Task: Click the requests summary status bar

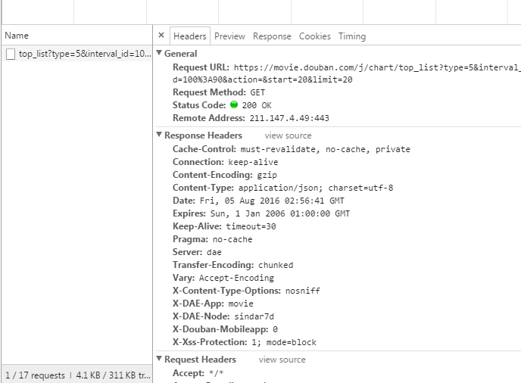Action: point(77,375)
